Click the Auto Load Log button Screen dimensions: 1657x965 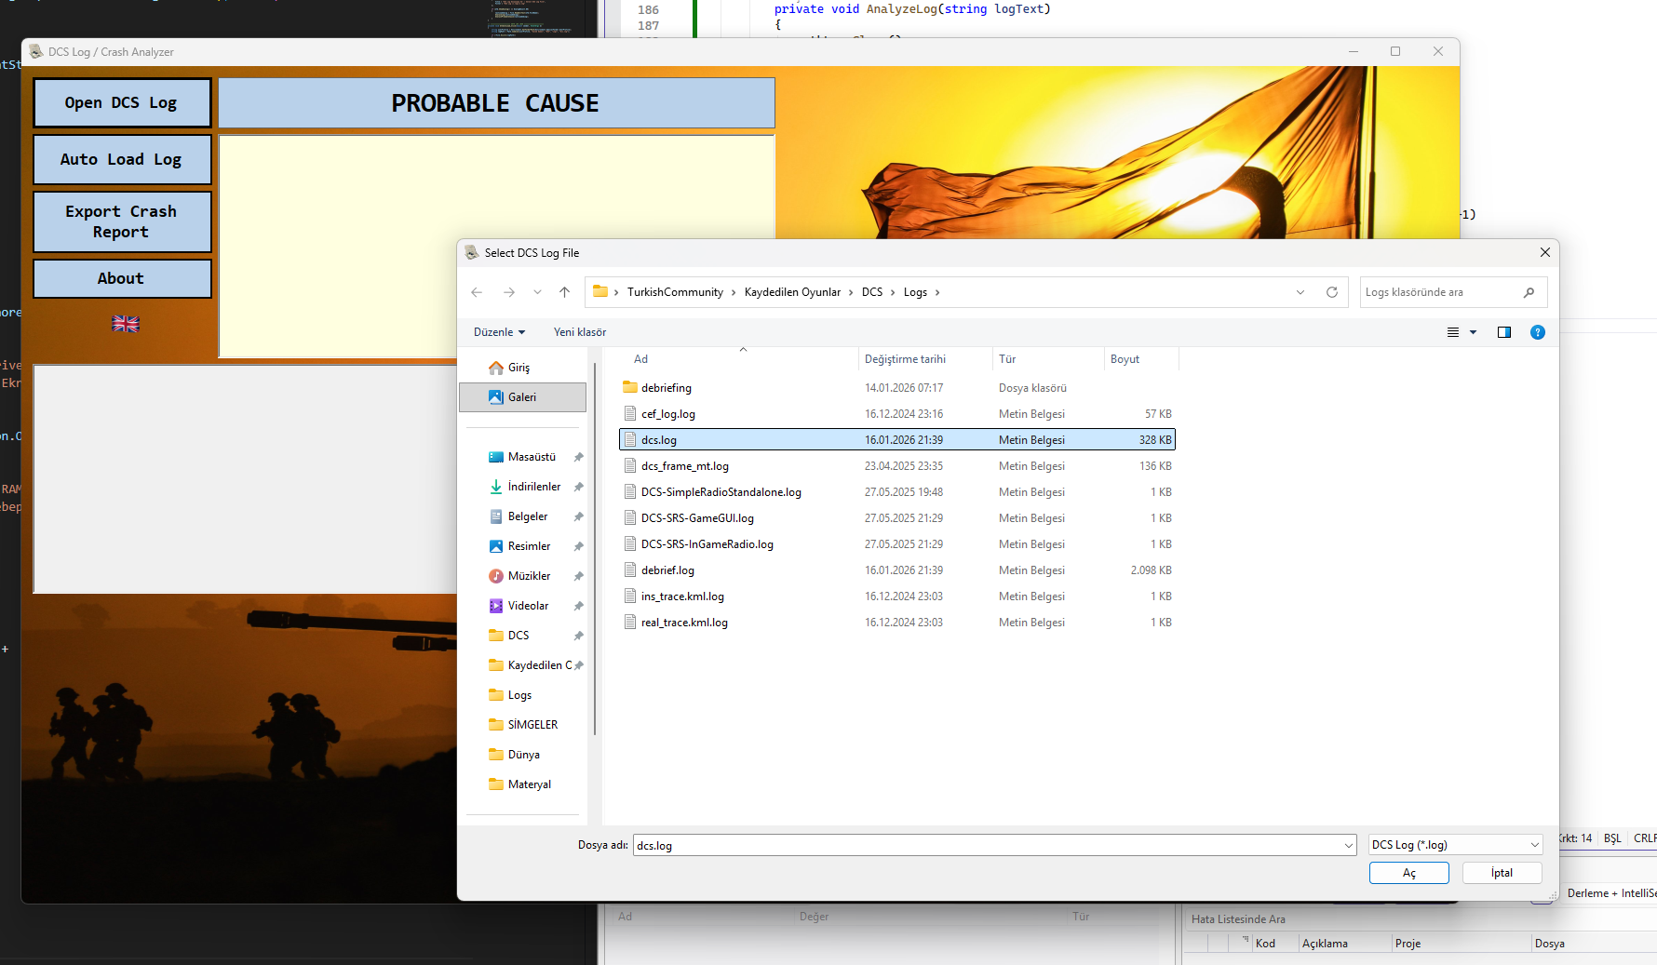click(122, 160)
